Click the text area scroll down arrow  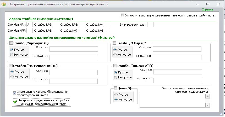[207, 105]
